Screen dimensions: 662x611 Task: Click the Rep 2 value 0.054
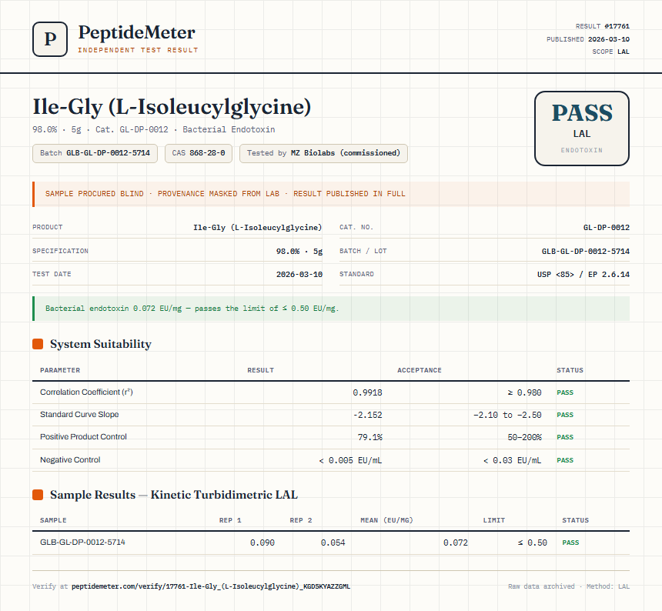point(333,543)
